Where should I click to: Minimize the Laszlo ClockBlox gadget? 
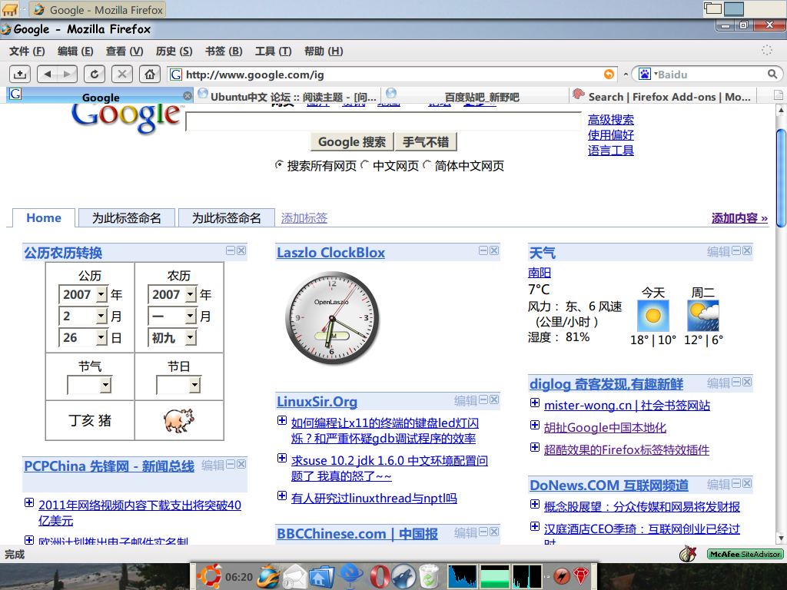click(483, 250)
